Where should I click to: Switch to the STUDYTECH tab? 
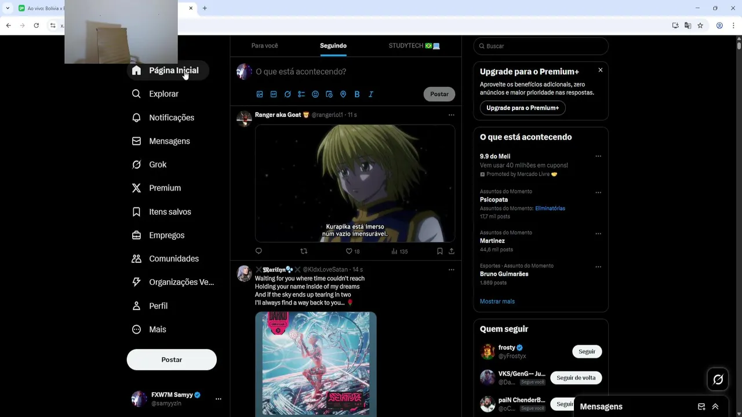(x=414, y=46)
